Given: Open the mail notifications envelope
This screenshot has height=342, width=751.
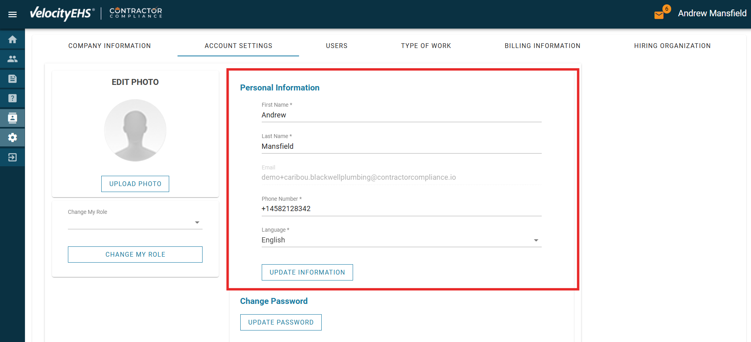Looking at the screenshot, I should point(659,15).
